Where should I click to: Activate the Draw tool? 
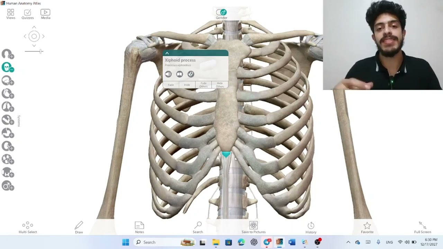point(79,228)
